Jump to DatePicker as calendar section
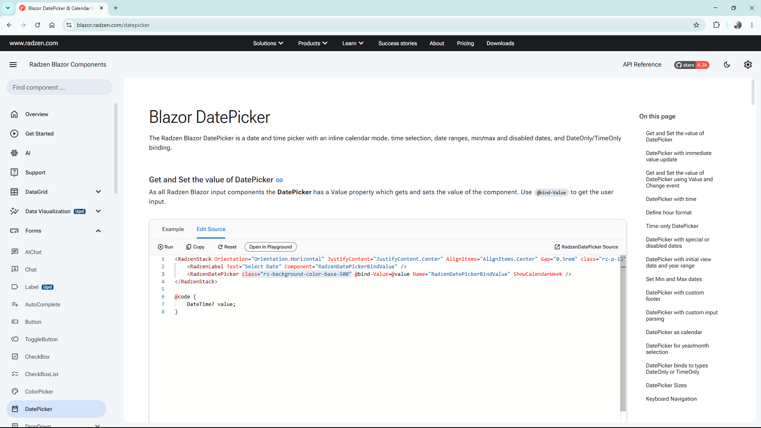 tap(674, 332)
